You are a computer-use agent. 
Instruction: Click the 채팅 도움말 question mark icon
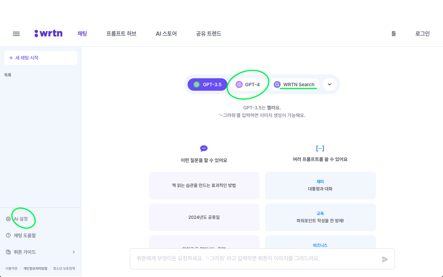[8, 235]
